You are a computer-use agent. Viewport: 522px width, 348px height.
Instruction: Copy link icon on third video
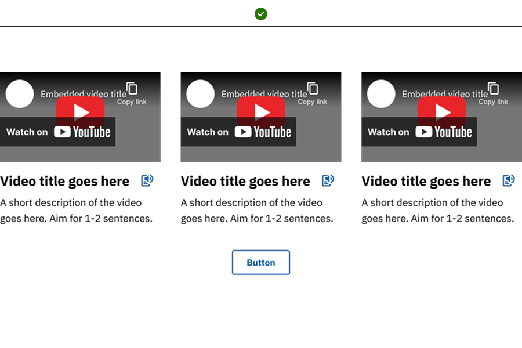pyautogui.click(x=494, y=88)
